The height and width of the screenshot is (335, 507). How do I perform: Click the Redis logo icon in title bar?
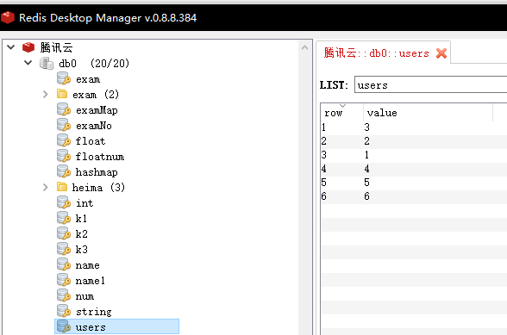click(8, 17)
